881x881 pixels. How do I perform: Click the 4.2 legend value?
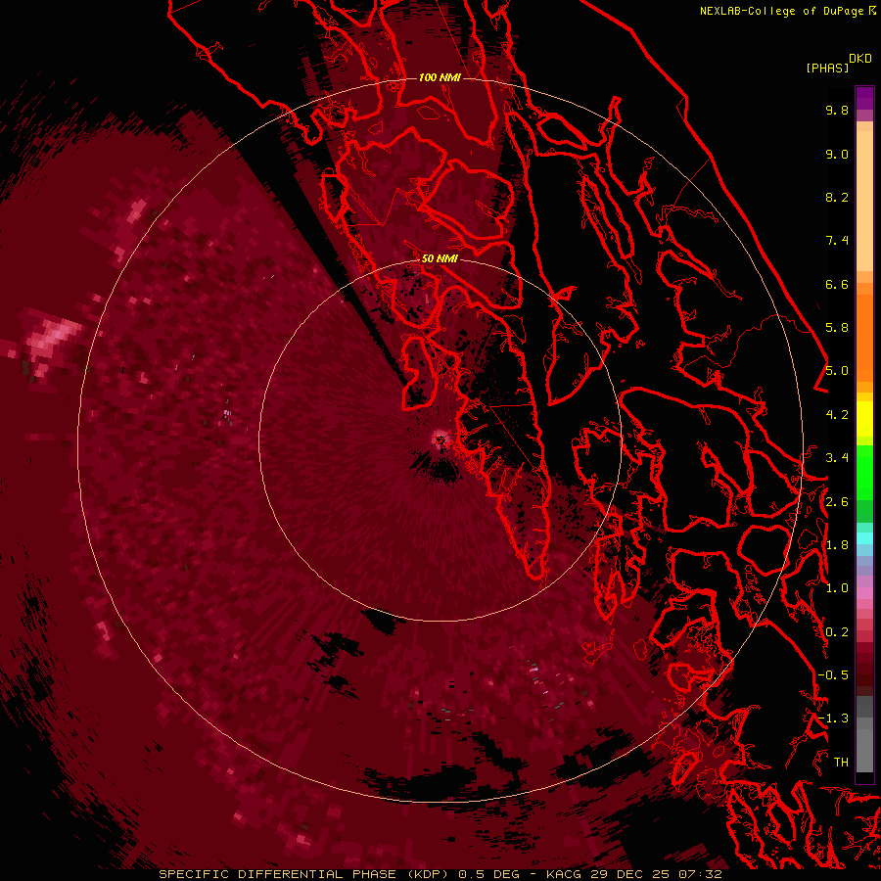click(x=837, y=415)
